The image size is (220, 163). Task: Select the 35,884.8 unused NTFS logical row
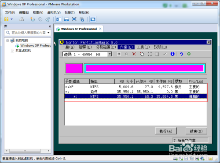(x=136, y=96)
